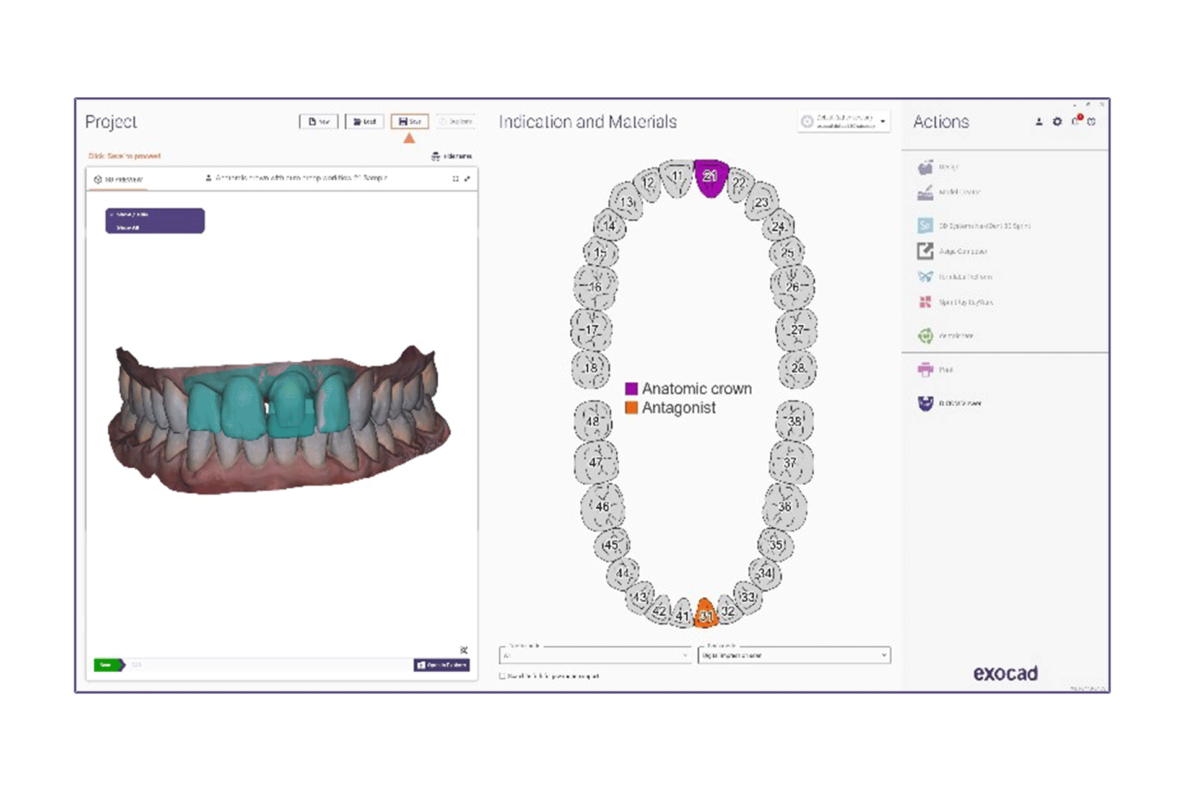Select tooth 33 in the dental chart

[748, 597]
